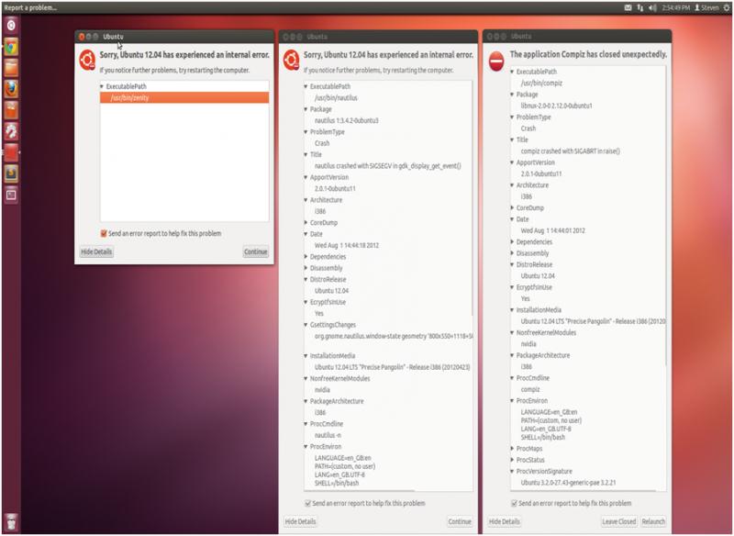Collapse Title in the nautilus dialog
734x536 pixels.
coord(306,154)
